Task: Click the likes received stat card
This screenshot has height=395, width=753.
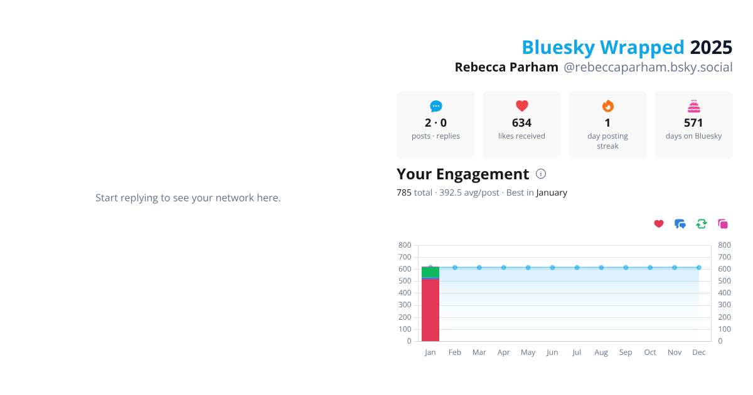Action: coord(522,125)
